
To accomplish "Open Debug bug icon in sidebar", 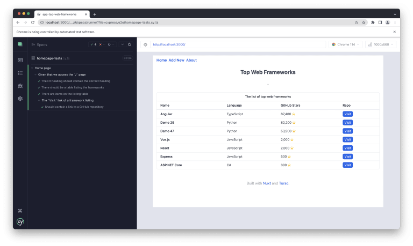I will coord(20,86).
